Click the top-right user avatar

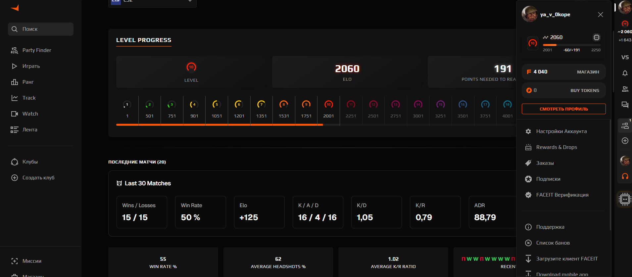coord(625,7)
